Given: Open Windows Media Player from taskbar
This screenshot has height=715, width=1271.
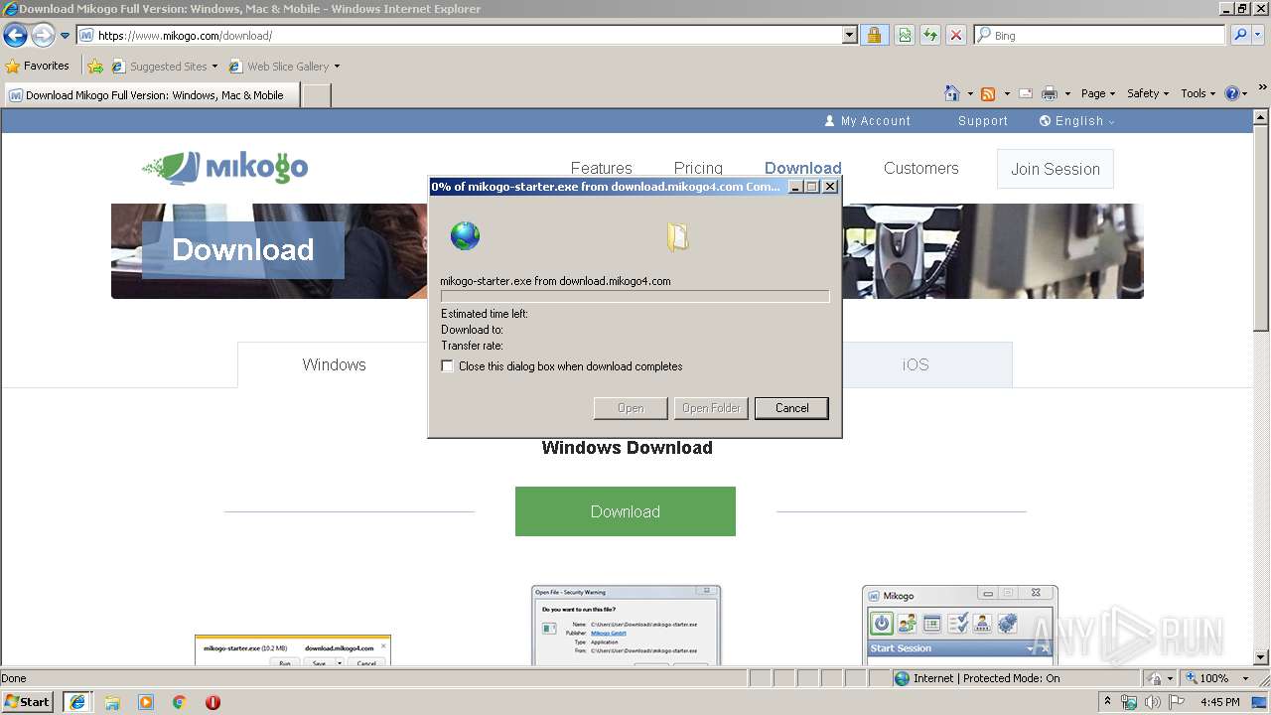Looking at the screenshot, I should coord(146,702).
